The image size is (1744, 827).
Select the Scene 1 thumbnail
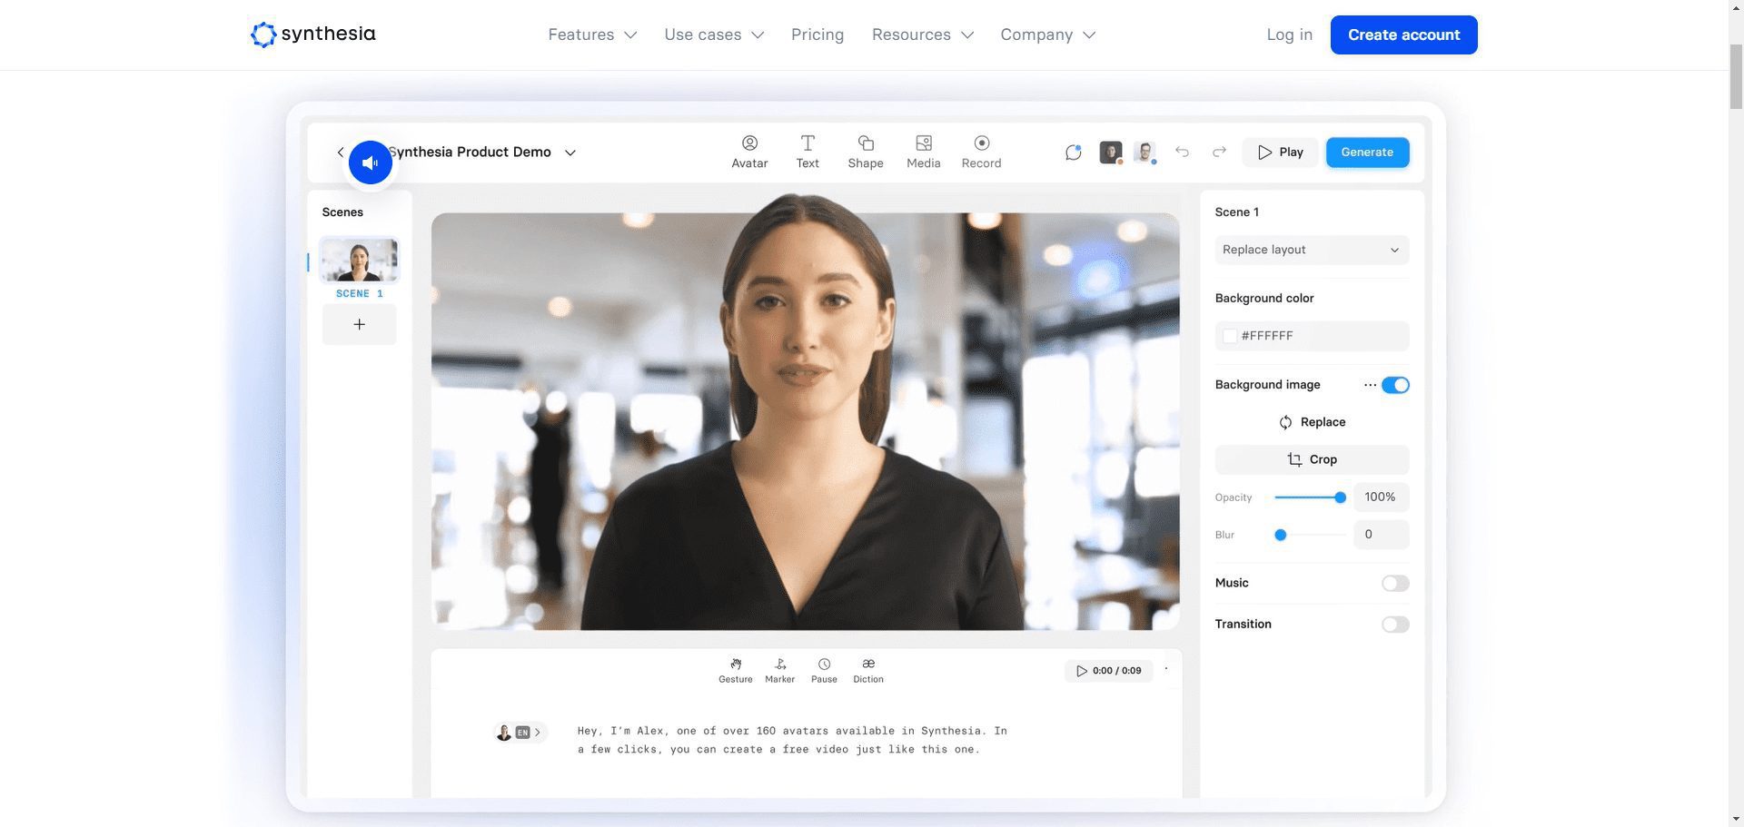click(359, 261)
